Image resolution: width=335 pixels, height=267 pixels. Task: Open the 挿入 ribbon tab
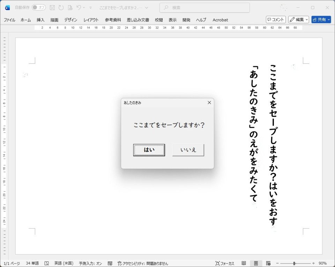(x=40, y=20)
